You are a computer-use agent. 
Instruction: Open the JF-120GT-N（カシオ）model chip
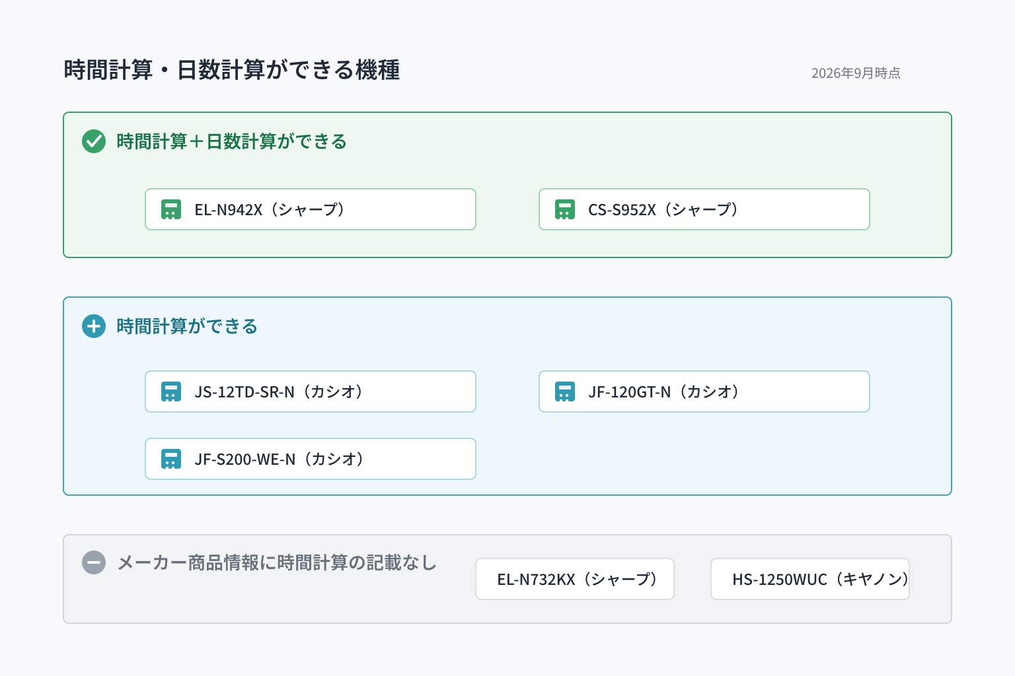(x=704, y=391)
